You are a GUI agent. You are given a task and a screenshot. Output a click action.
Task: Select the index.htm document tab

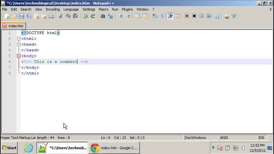(x=13, y=26)
